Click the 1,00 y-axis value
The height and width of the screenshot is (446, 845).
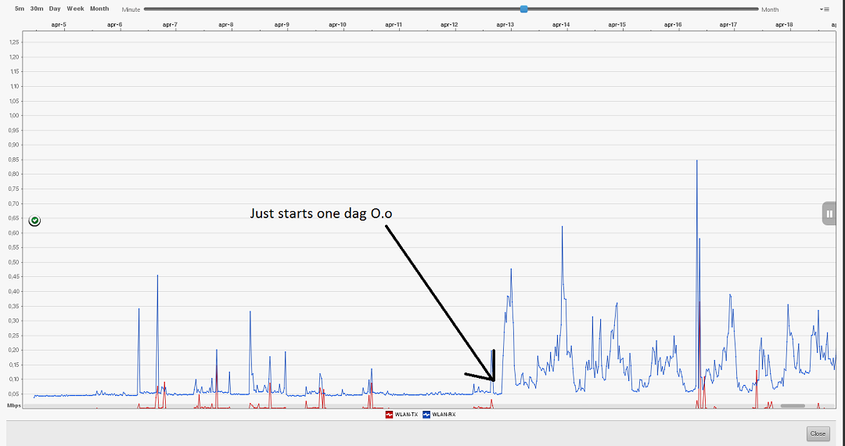(x=13, y=115)
